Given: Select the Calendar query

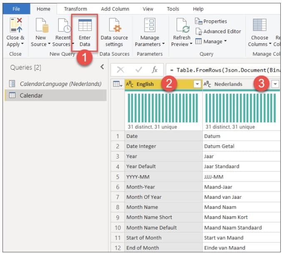Looking at the screenshot, I should (56, 95).
